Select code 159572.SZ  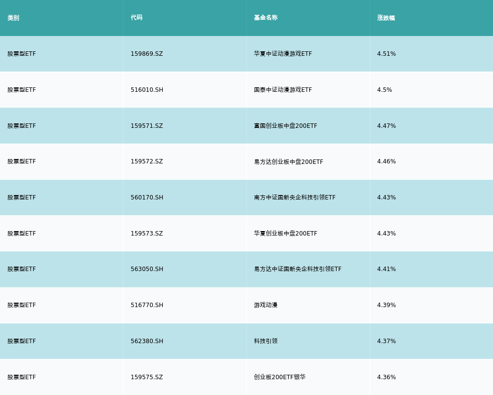[x=147, y=161]
